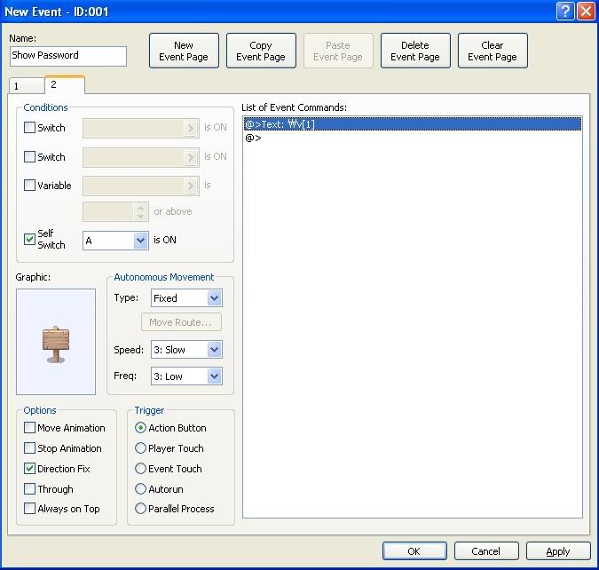599x570 pixels.
Task: Click the New Event Page button
Action: [184, 51]
